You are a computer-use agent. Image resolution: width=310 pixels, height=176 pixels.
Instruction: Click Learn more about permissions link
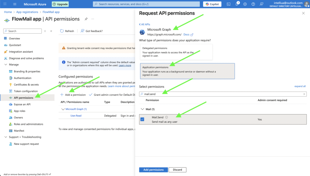coord(121,86)
